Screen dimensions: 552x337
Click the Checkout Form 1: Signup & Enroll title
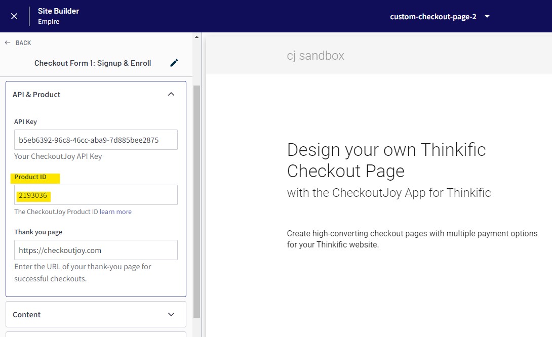[93, 63]
